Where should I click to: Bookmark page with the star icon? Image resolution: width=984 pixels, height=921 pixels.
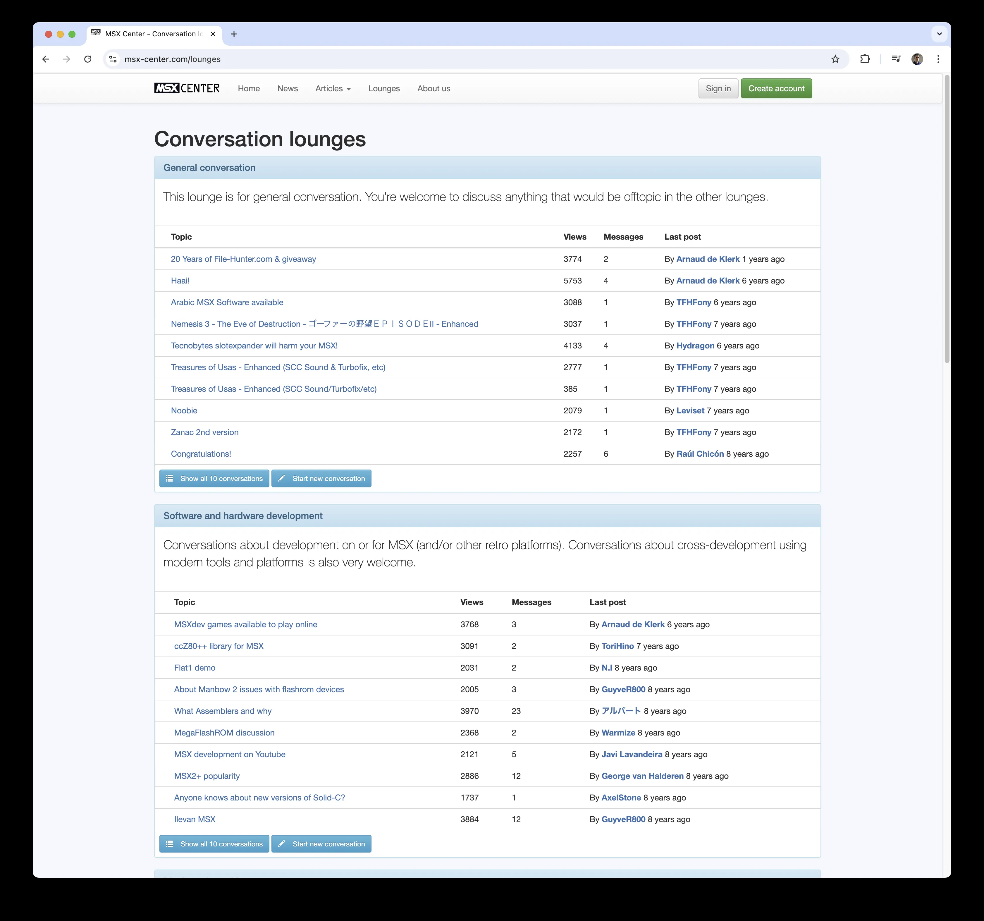(835, 59)
